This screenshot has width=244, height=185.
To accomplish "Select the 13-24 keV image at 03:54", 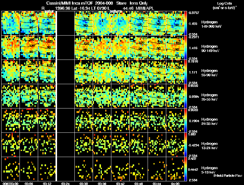I will 157,145.
